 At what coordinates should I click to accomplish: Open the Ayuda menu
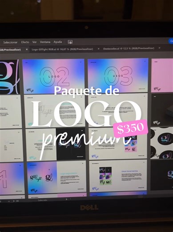(58, 42)
